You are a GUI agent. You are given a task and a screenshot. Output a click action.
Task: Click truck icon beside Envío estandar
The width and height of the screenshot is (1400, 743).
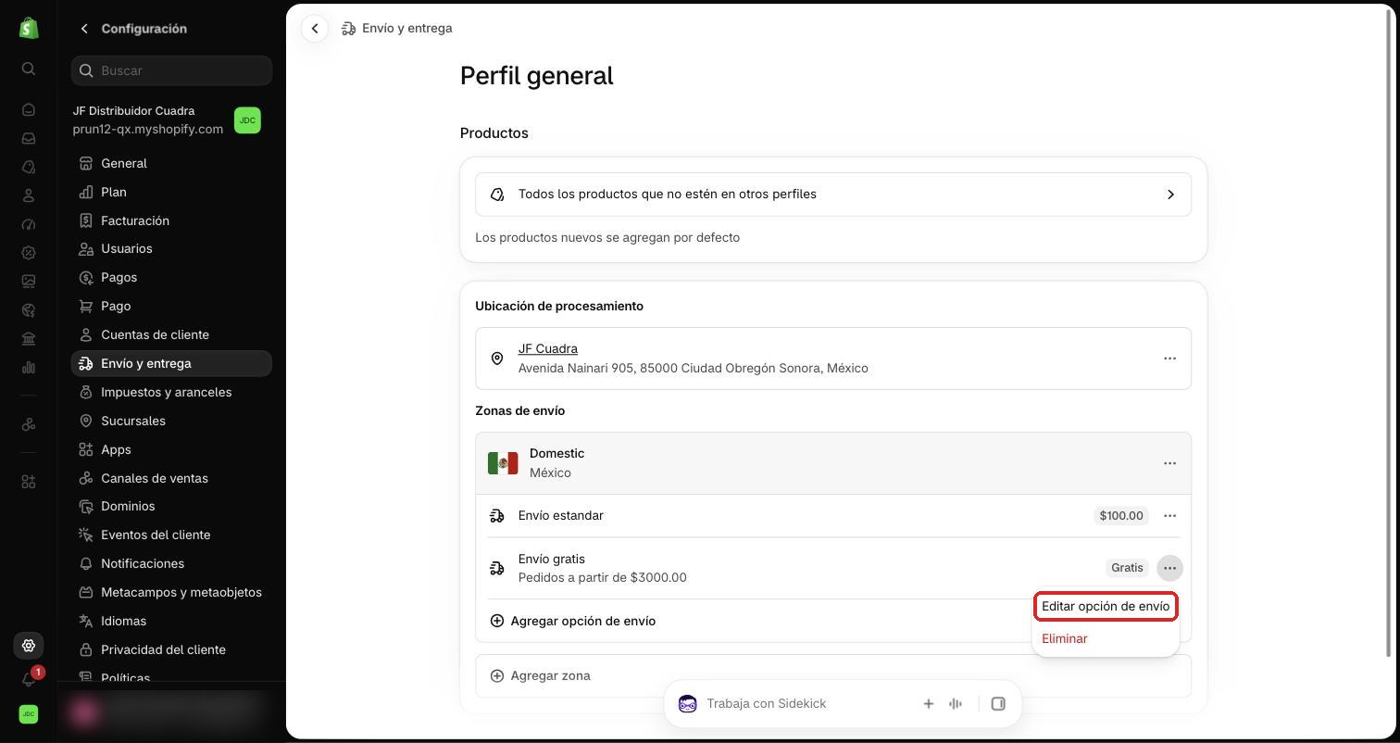(497, 516)
